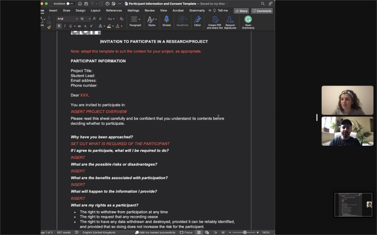This screenshot has height=235, width=377.
Task: Show more ribbon tabs with the chevron
Action: (210, 11)
